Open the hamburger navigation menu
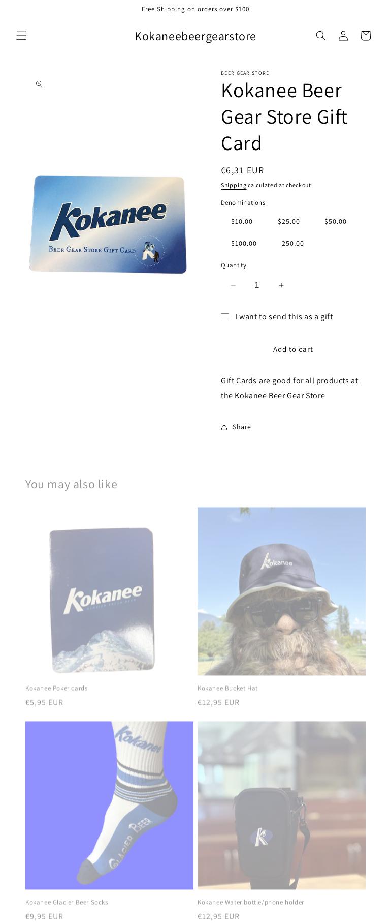The height and width of the screenshot is (924, 391). (x=21, y=36)
